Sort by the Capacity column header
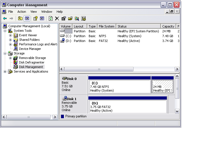This screenshot has height=165, width=221. 168,26
